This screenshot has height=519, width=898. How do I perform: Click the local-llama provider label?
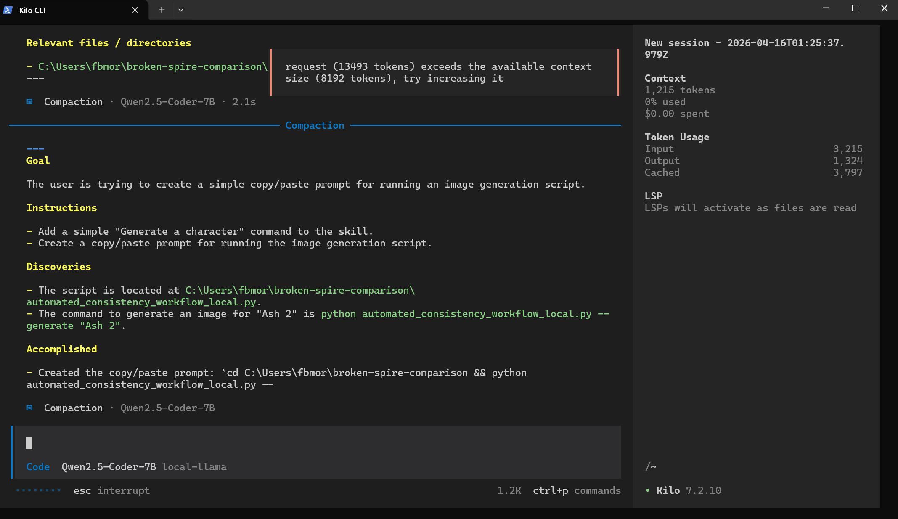(x=194, y=467)
